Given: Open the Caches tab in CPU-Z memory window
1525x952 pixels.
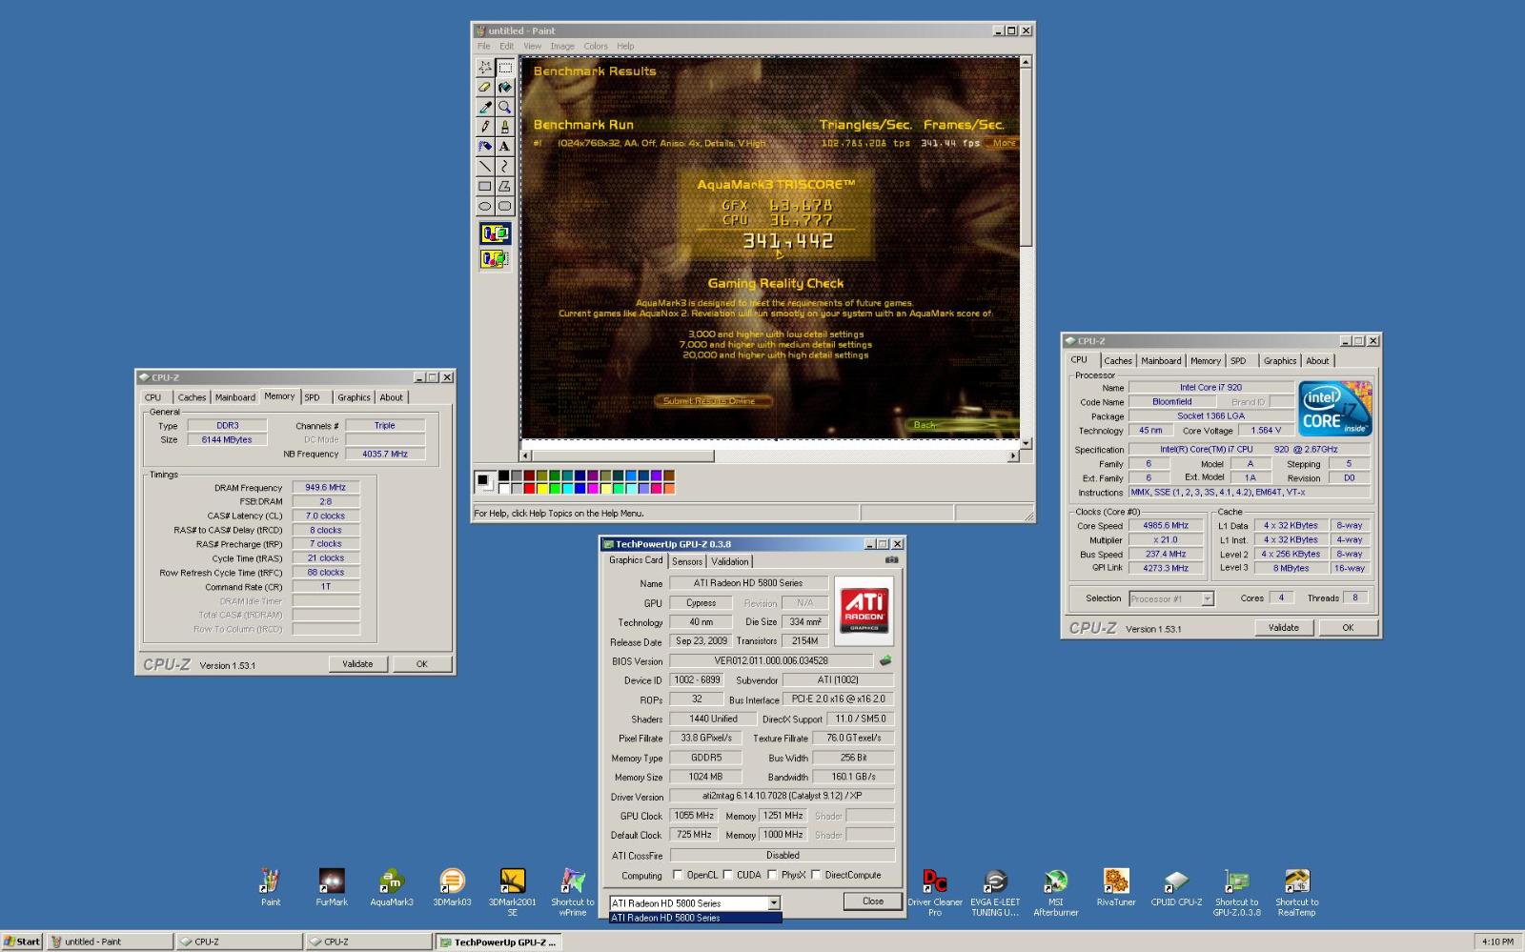Looking at the screenshot, I should pos(192,397).
